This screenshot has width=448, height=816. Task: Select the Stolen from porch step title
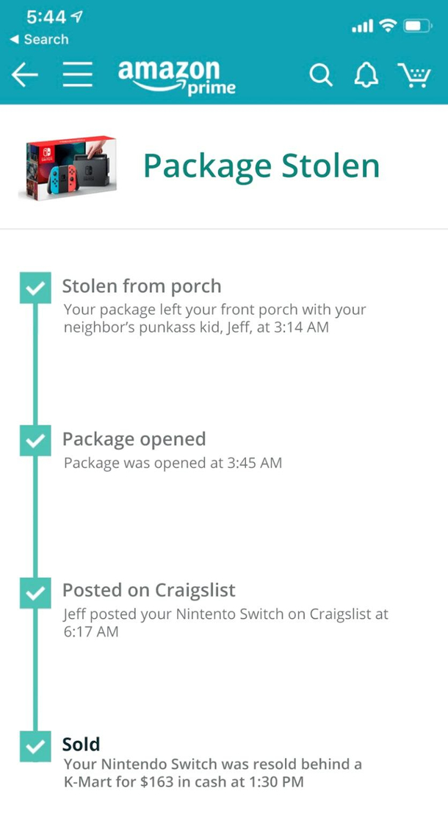coord(142,286)
